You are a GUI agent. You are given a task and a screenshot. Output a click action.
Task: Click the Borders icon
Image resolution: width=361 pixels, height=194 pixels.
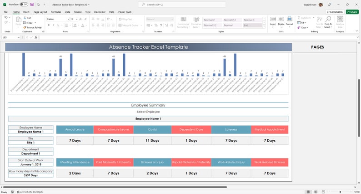click(66, 25)
